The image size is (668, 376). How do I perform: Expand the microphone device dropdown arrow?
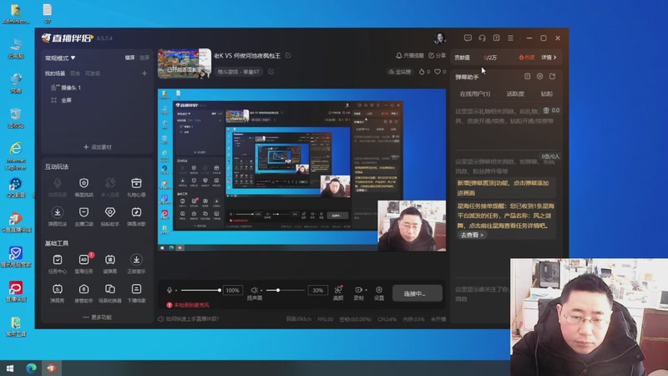tap(176, 291)
